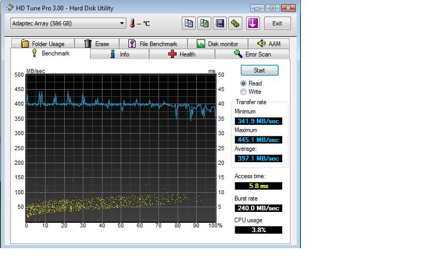
Task: Click the MB/sec axis label on graph
Action: (x=36, y=71)
